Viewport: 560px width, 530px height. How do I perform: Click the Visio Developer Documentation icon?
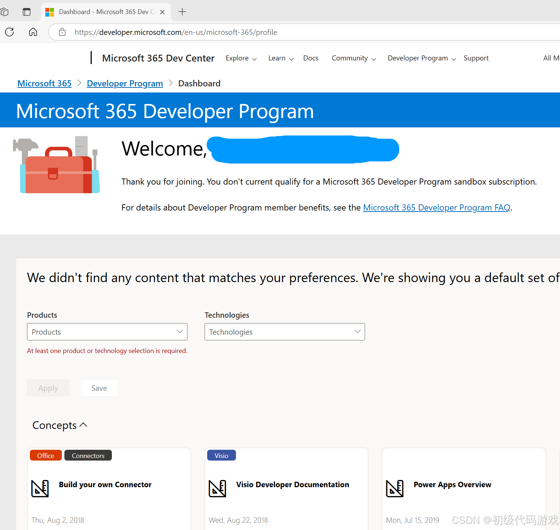click(217, 489)
